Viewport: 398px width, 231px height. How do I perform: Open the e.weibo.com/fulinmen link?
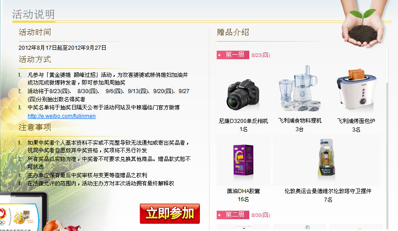[62, 116]
